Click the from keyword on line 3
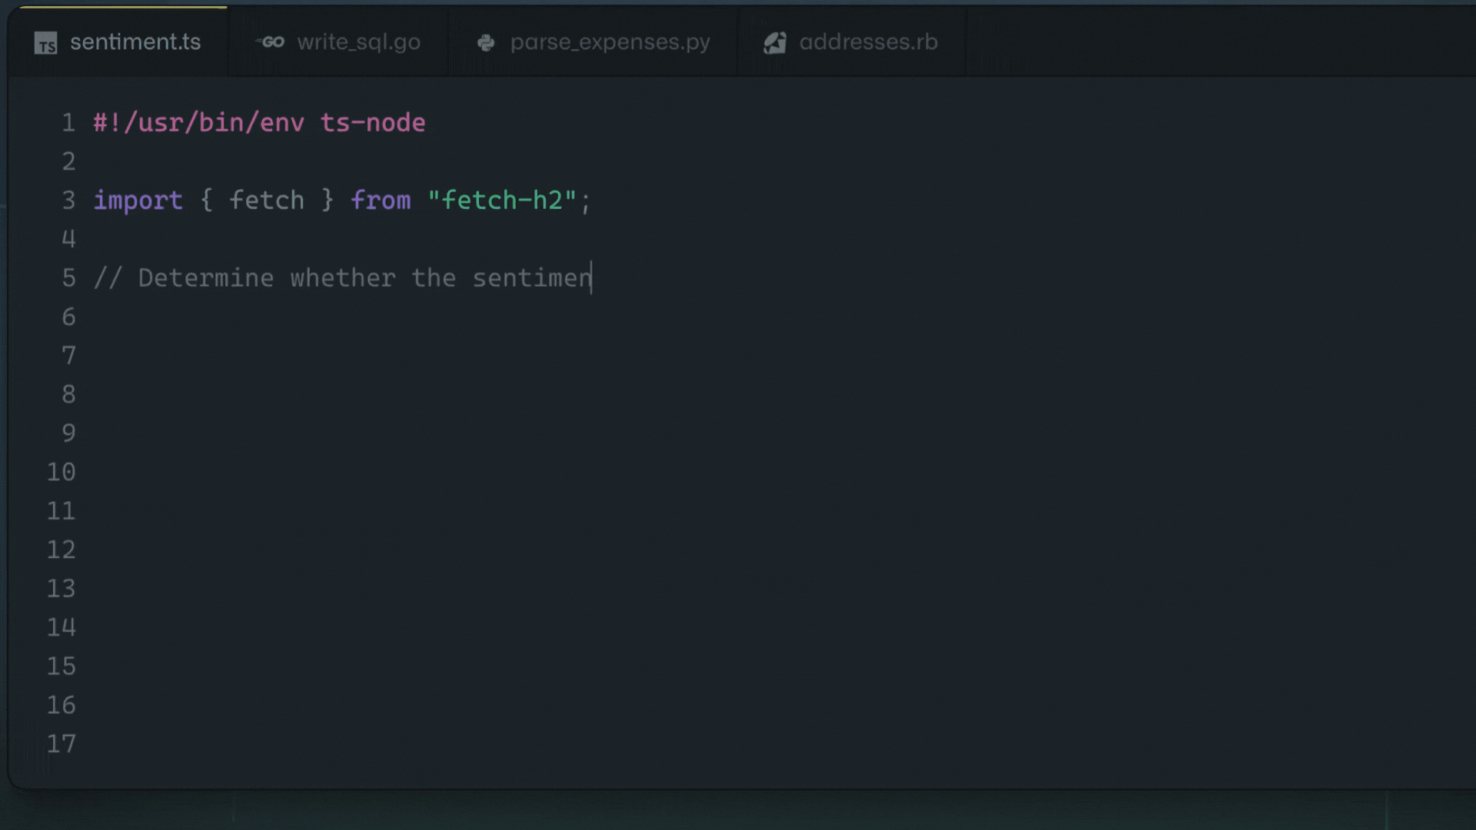The width and height of the screenshot is (1476, 830). pos(381,201)
